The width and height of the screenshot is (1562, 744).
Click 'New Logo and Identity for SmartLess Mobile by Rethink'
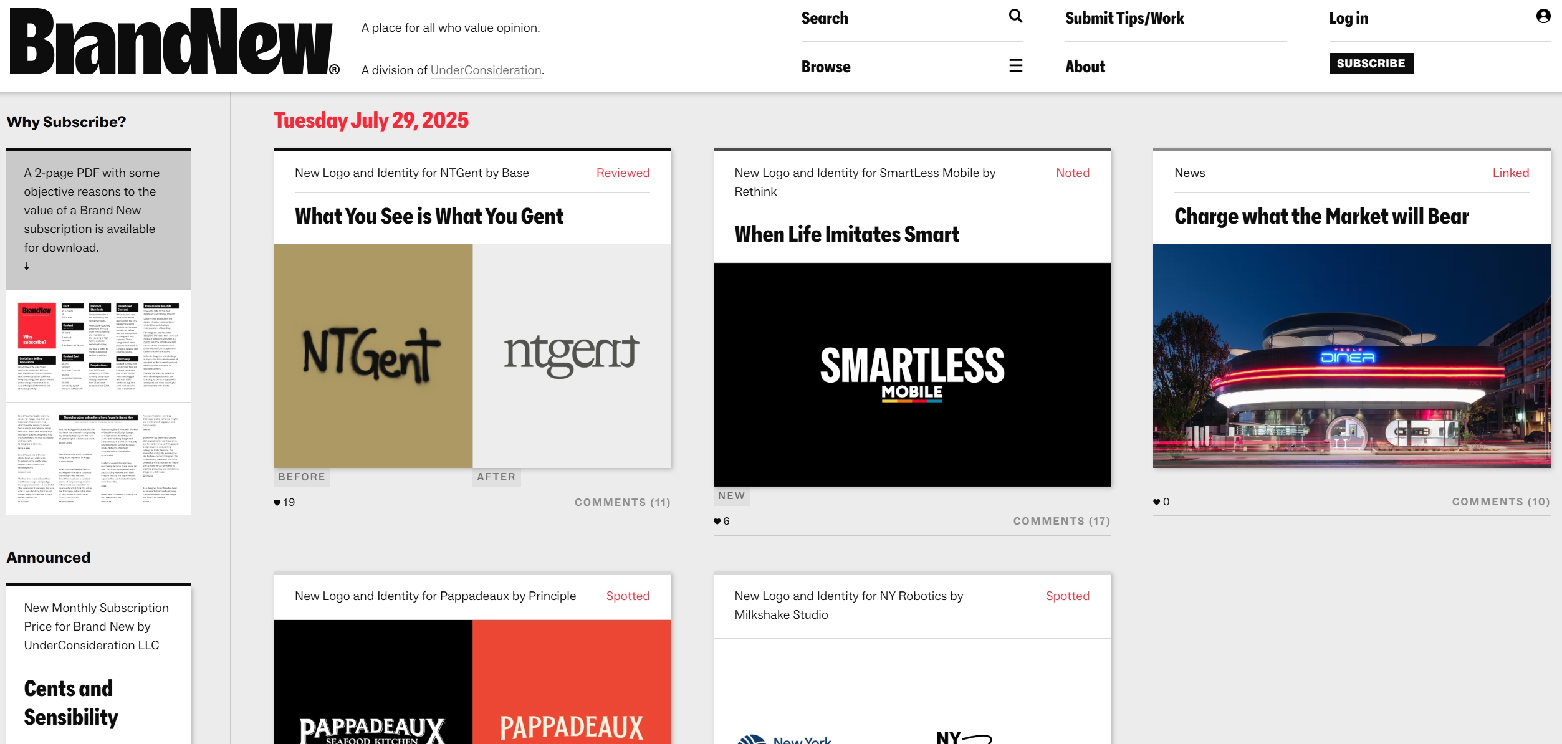point(865,183)
